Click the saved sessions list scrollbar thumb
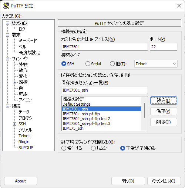Image resolution: width=185 pixels, height=188 pixels. click(x=144, y=111)
